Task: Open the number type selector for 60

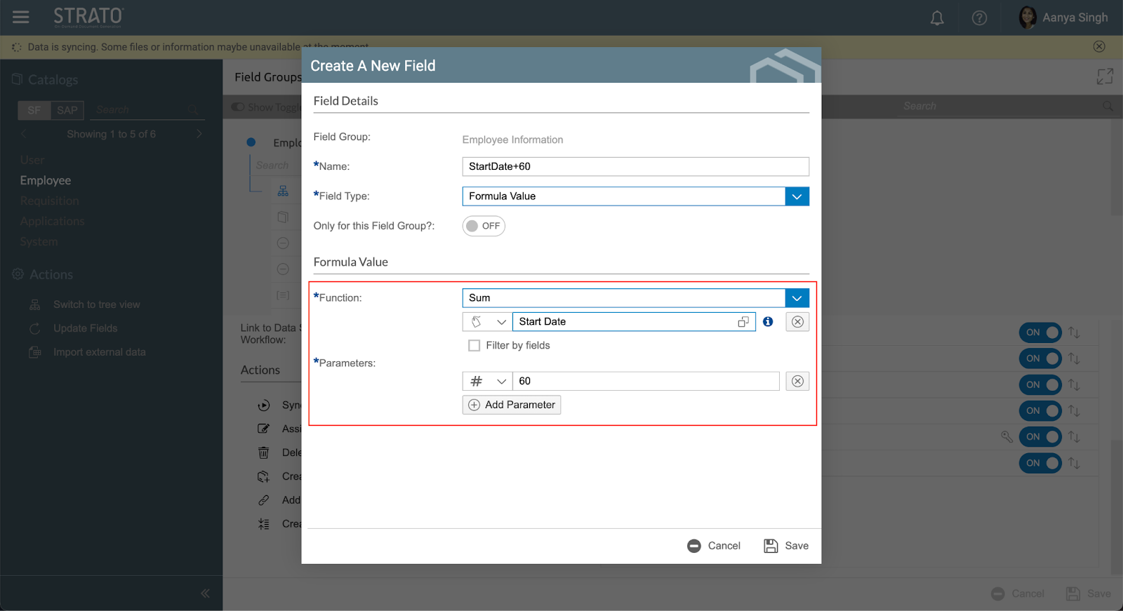Action: [x=487, y=381]
